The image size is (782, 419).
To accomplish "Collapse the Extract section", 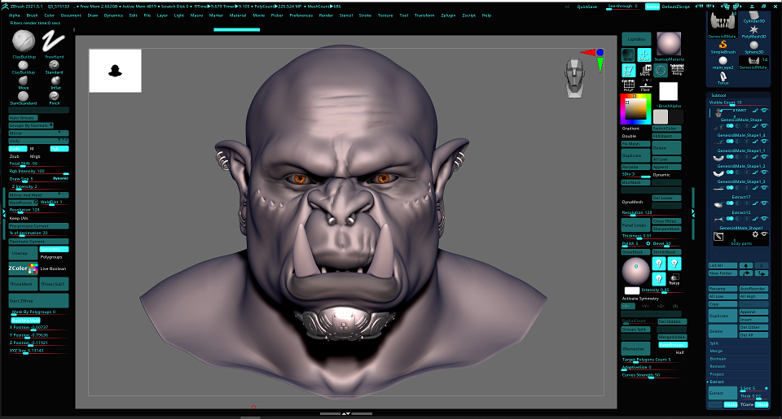I will pos(717,382).
